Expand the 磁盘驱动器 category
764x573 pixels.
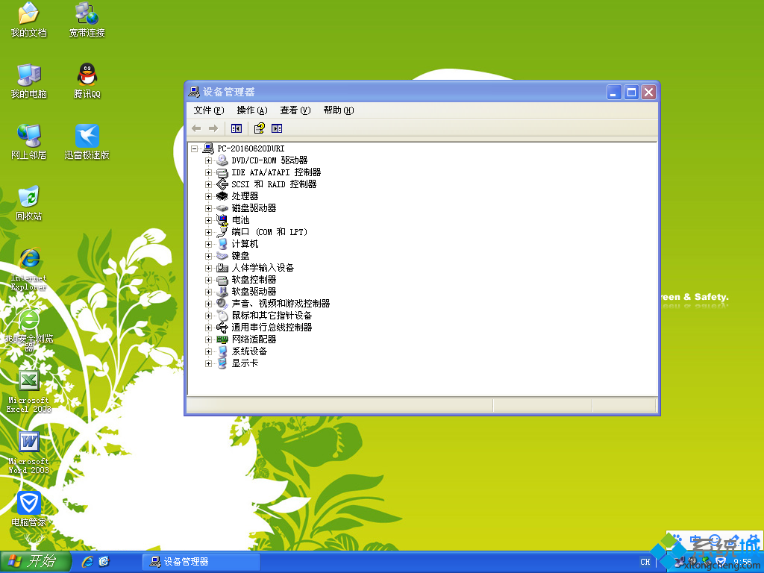pos(209,207)
